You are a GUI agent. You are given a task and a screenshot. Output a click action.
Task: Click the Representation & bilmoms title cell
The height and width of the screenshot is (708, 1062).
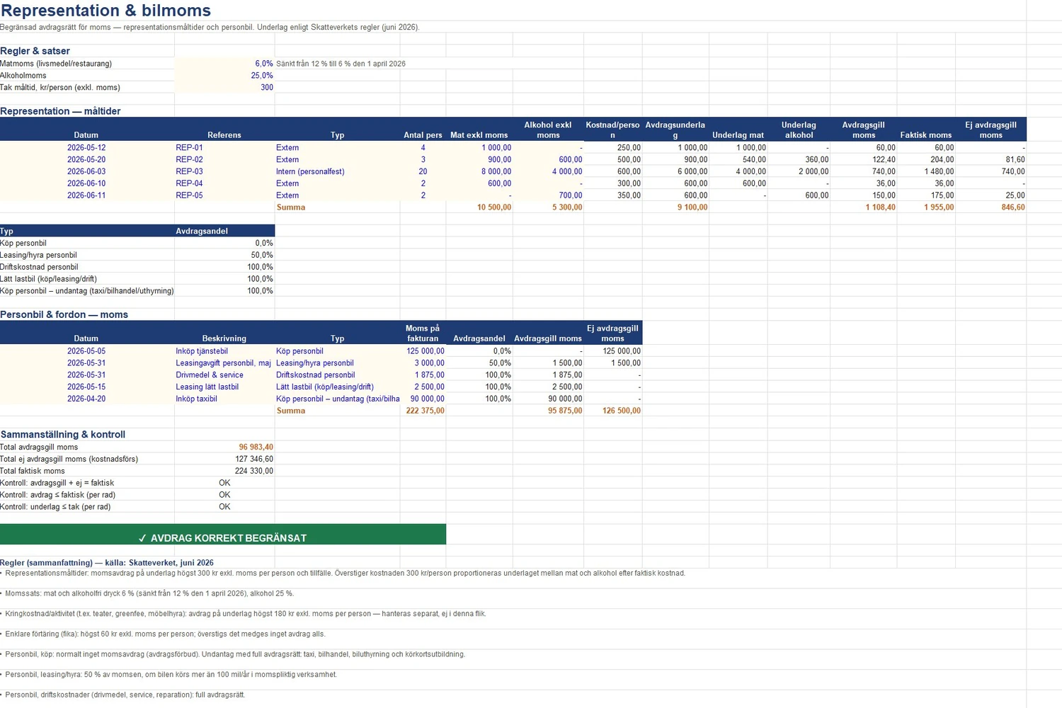pyautogui.click(x=106, y=11)
